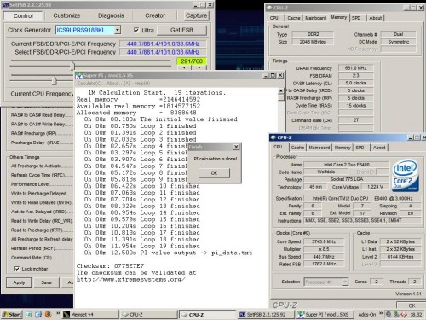The height and width of the screenshot is (320, 426).
Task: Click the SetFSB window title icon
Action: (5, 5)
